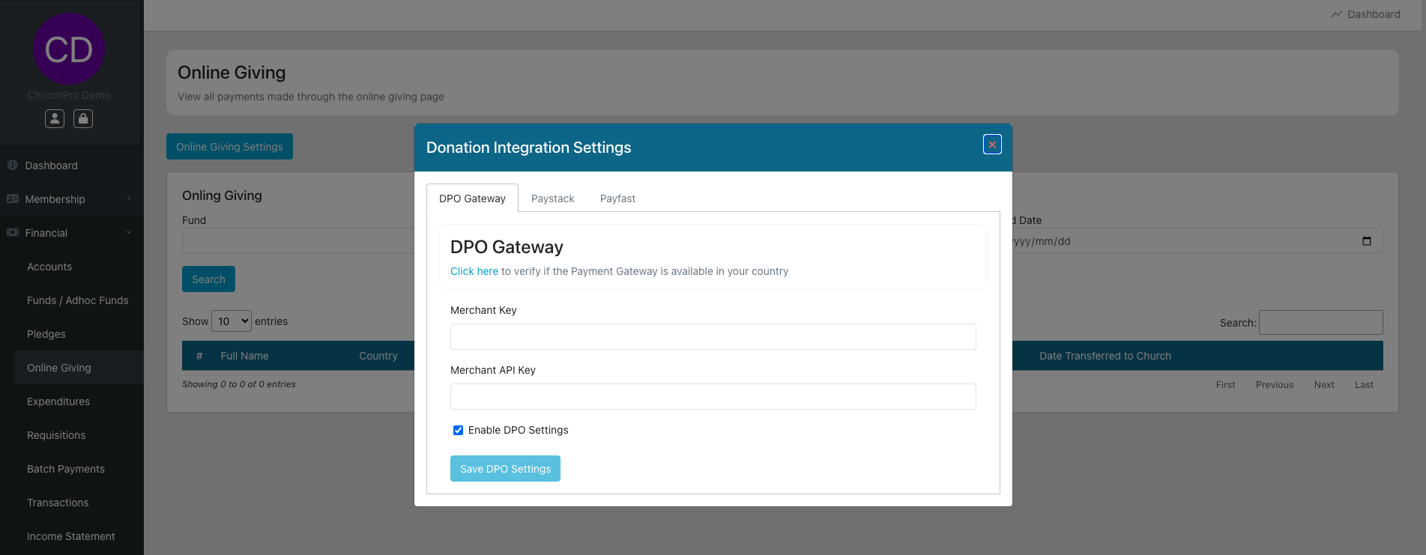This screenshot has height=555, width=1426.
Task: Click the table Search input box
Action: [1320, 322]
